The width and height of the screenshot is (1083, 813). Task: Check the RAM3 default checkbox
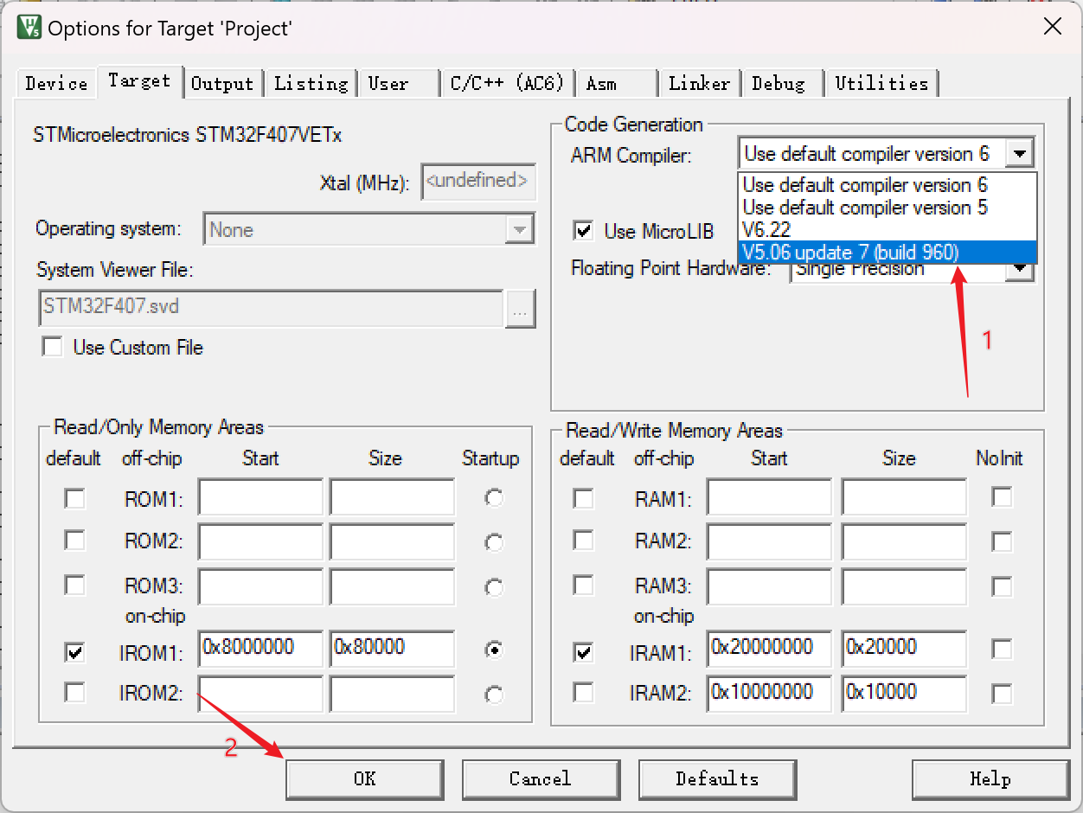(x=584, y=586)
